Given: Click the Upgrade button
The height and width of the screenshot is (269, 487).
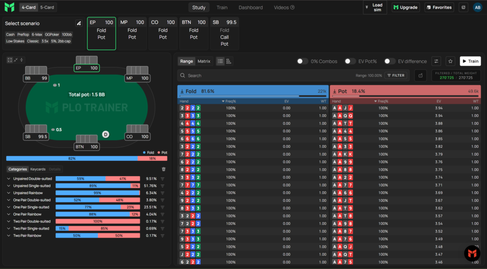Looking at the screenshot, I should pyautogui.click(x=406, y=7).
